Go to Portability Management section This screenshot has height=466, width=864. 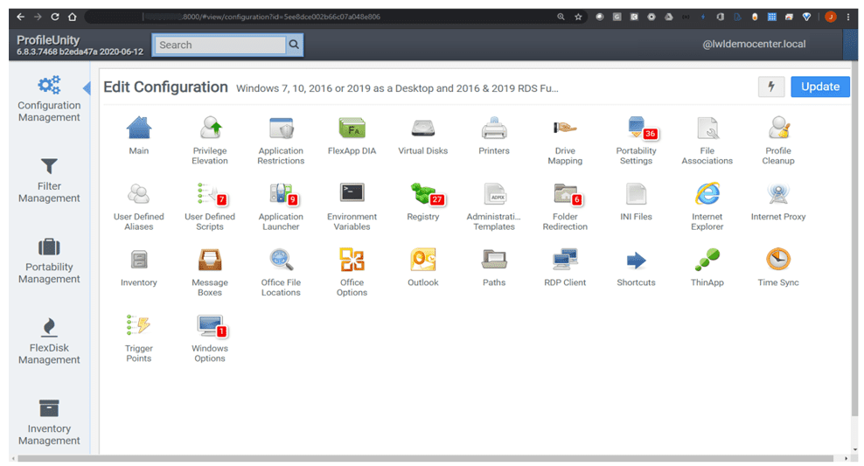(49, 261)
